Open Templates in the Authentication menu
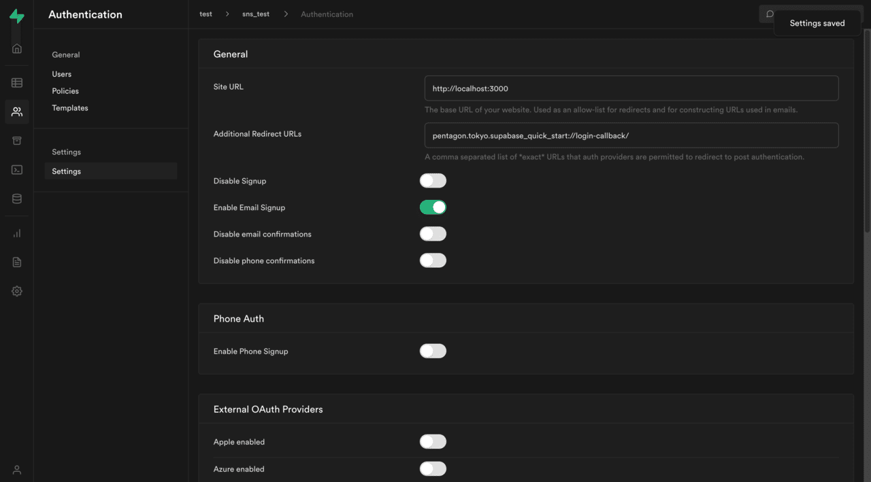Image resolution: width=871 pixels, height=482 pixels. click(x=70, y=108)
